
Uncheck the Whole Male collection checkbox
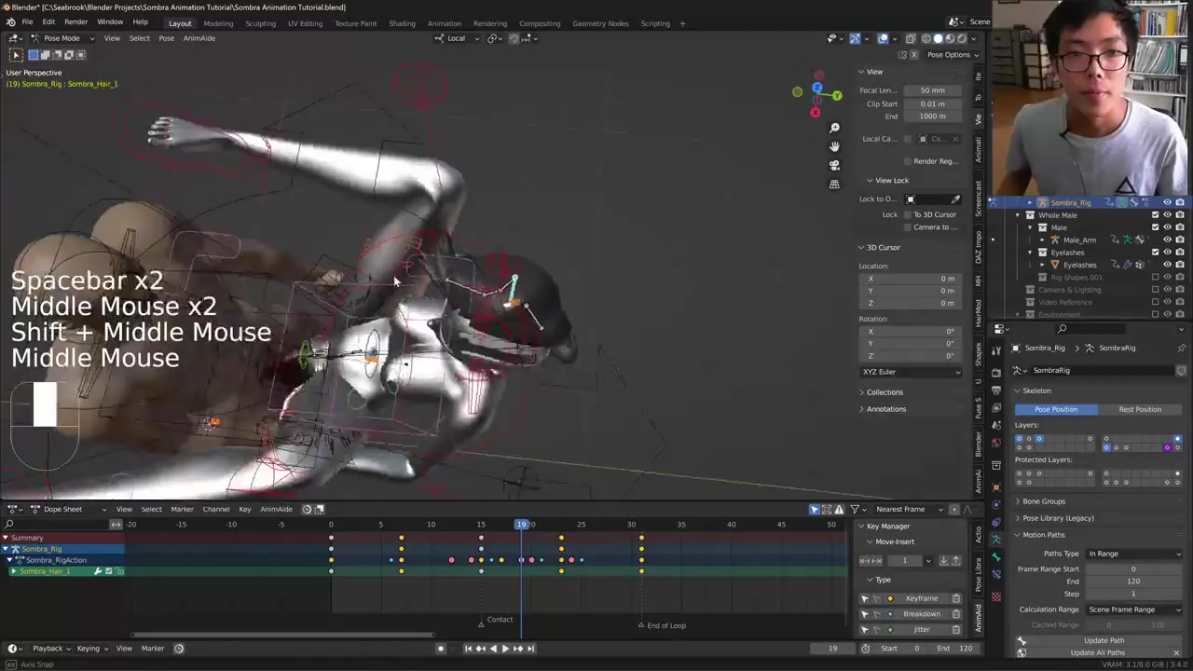pyautogui.click(x=1155, y=215)
